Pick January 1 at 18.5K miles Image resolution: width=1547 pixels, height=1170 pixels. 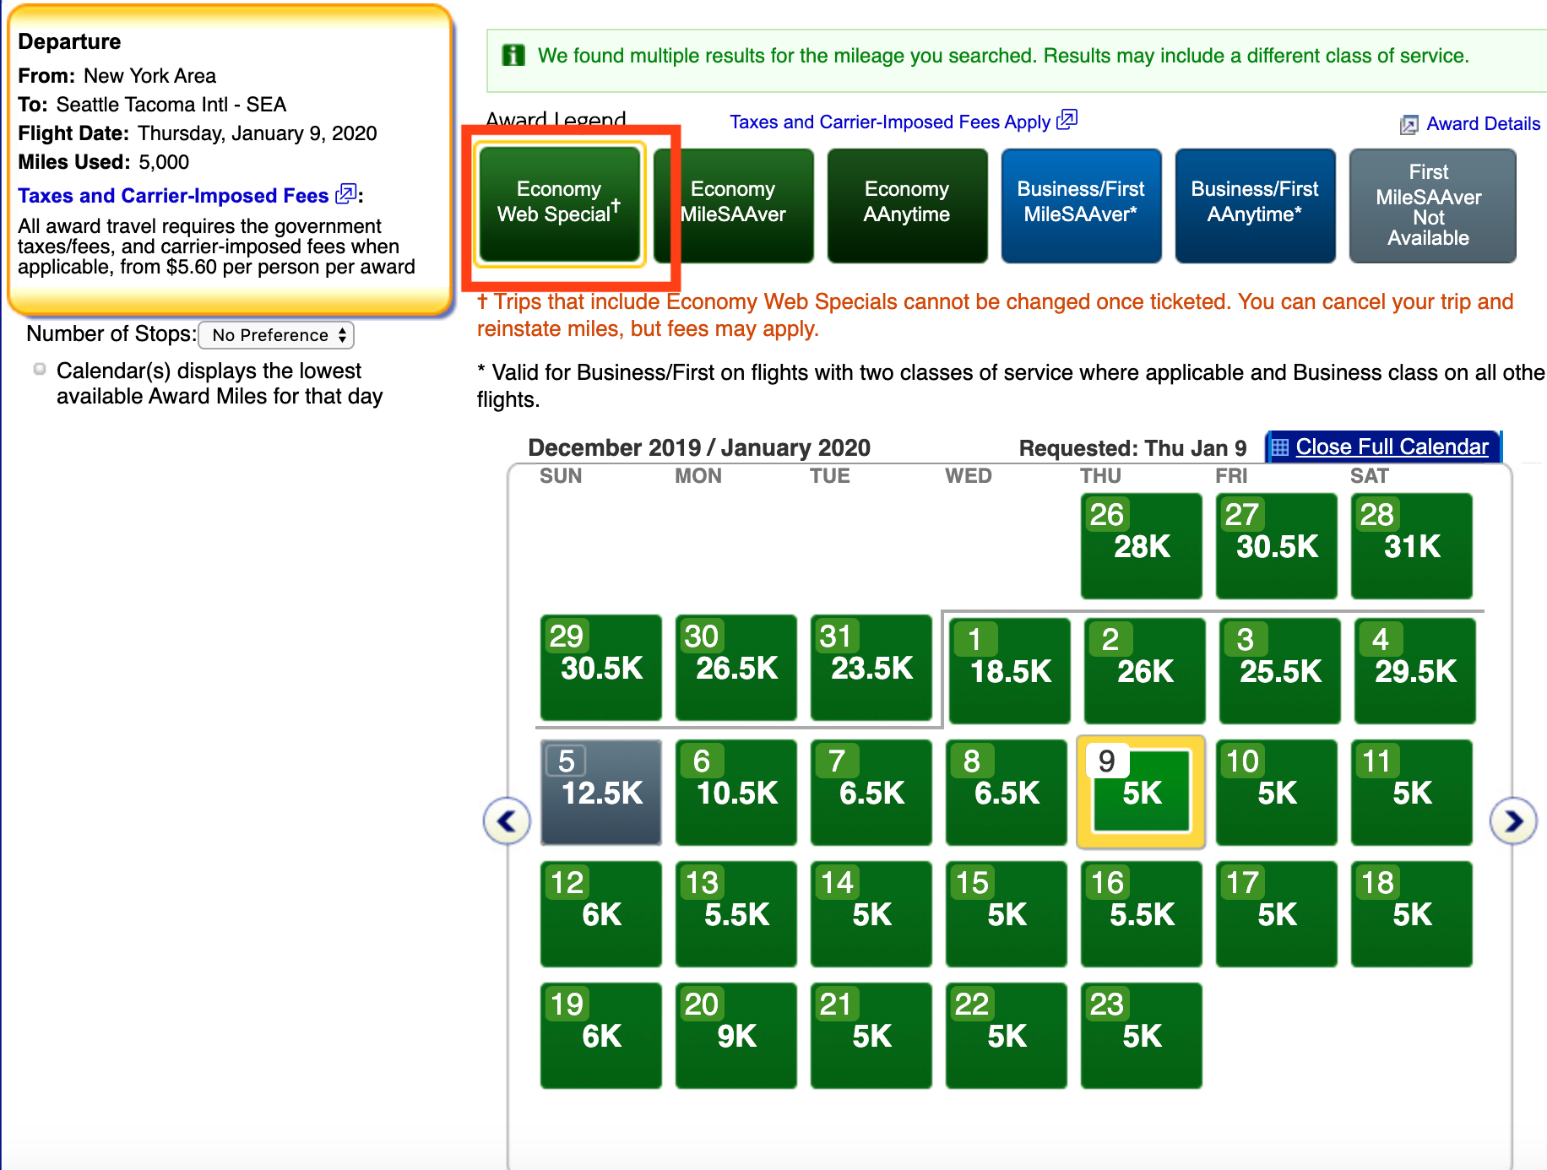(x=1009, y=671)
